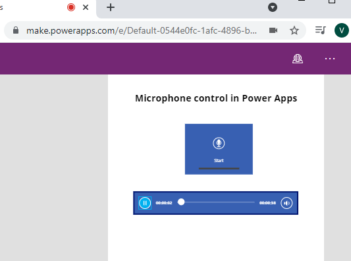
Task: Bookmark this page with star icon
Action: 294,30
